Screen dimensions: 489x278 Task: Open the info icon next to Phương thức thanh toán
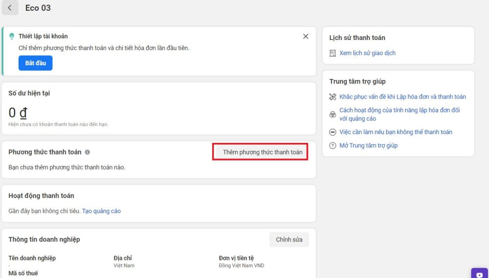click(x=88, y=152)
